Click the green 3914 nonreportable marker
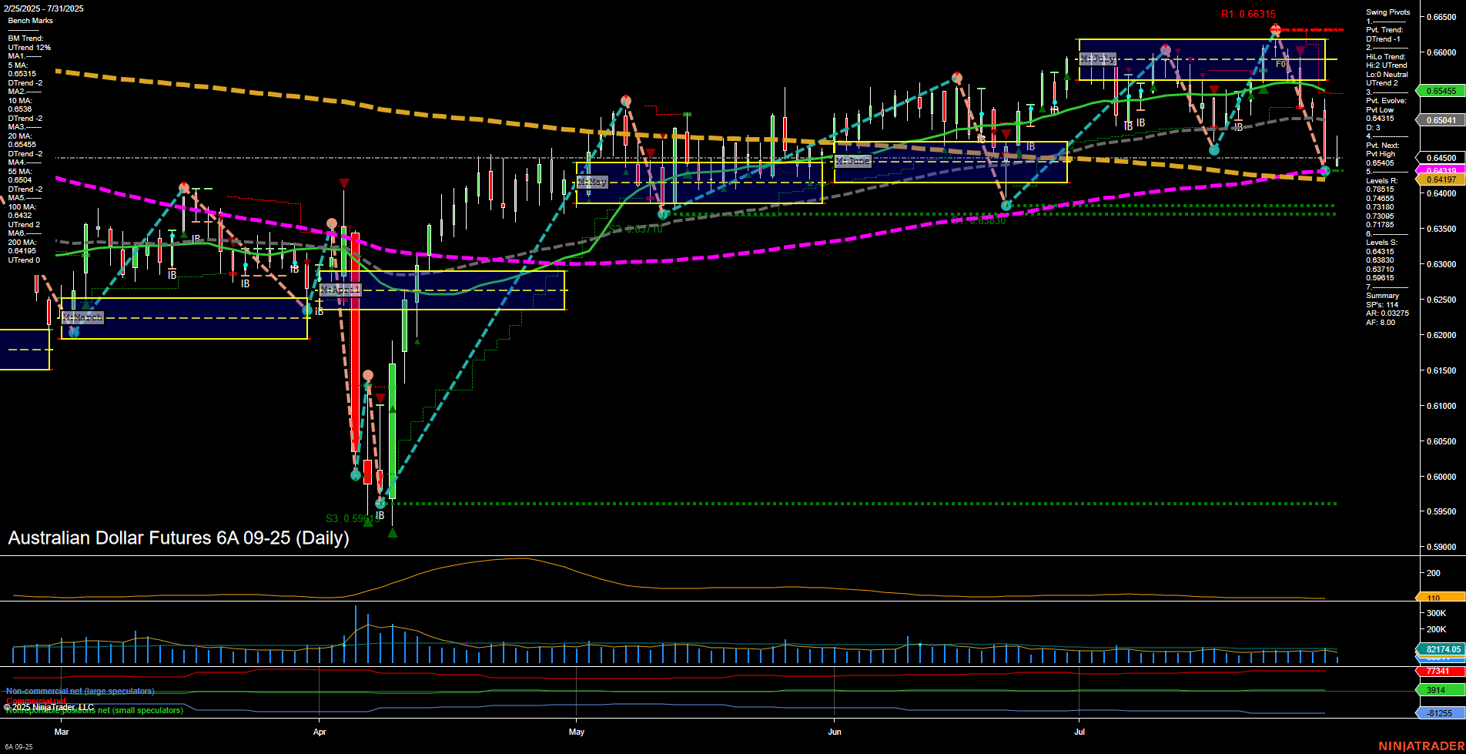This screenshot has width=1466, height=754. [x=1441, y=690]
